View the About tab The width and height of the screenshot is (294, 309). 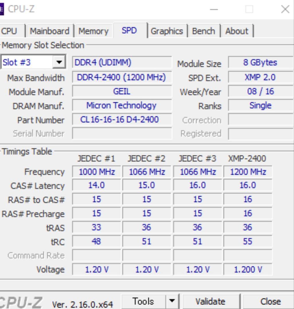point(237,31)
